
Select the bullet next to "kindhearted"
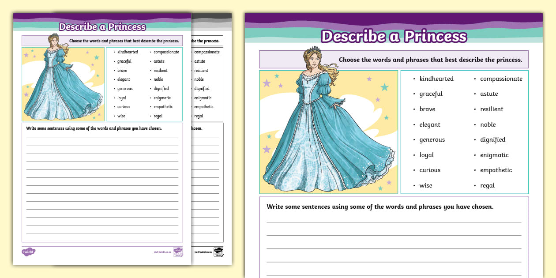(x=414, y=79)
